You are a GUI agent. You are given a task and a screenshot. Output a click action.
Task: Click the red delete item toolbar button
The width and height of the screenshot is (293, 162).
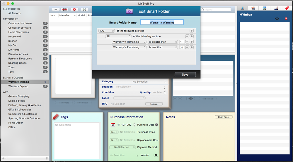(x=74, y=9)
